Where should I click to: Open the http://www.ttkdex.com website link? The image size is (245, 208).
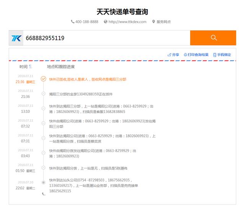click(x=127, y=22)
